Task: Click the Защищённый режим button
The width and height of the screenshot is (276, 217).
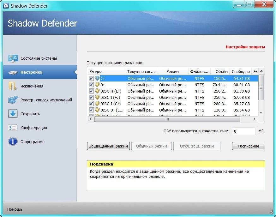Action: tap(108, 146)
